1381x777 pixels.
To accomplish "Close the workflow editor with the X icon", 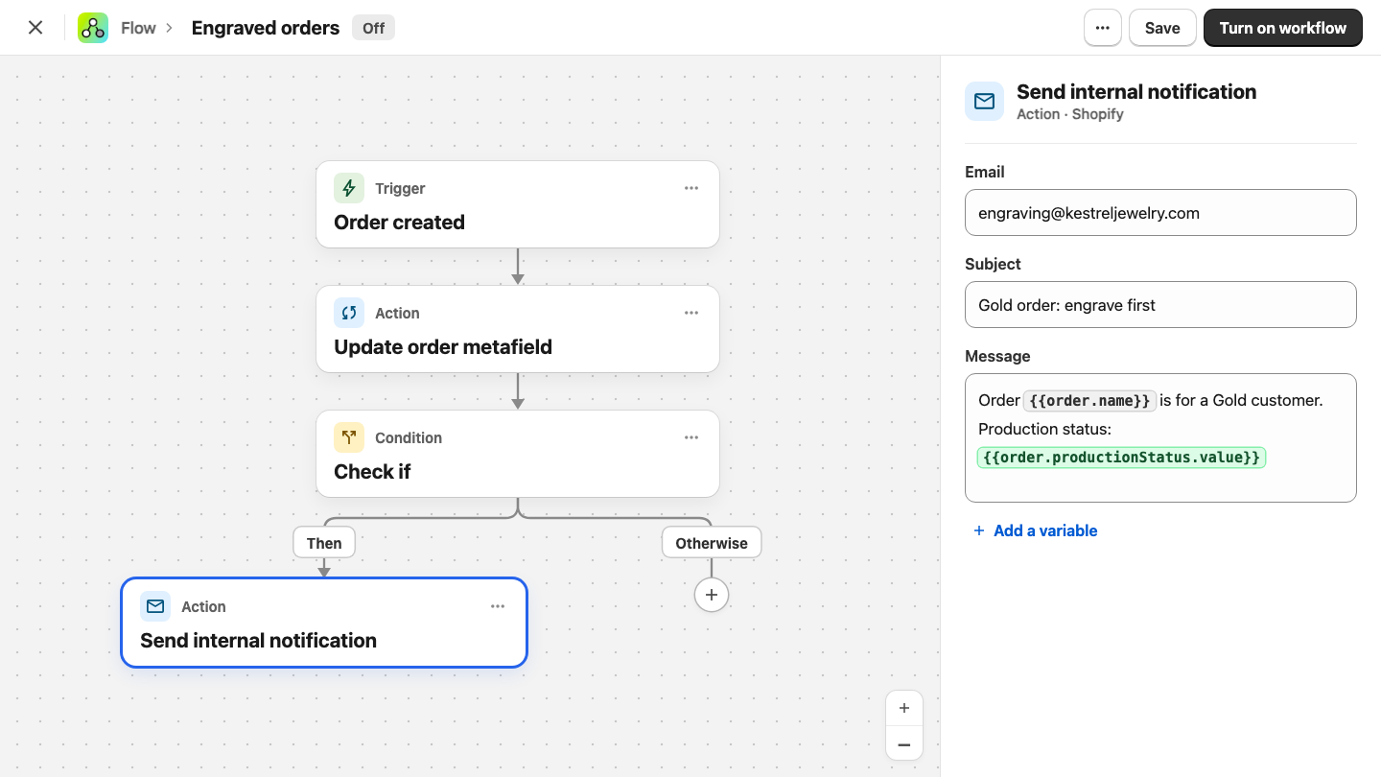I will (35, 28).
